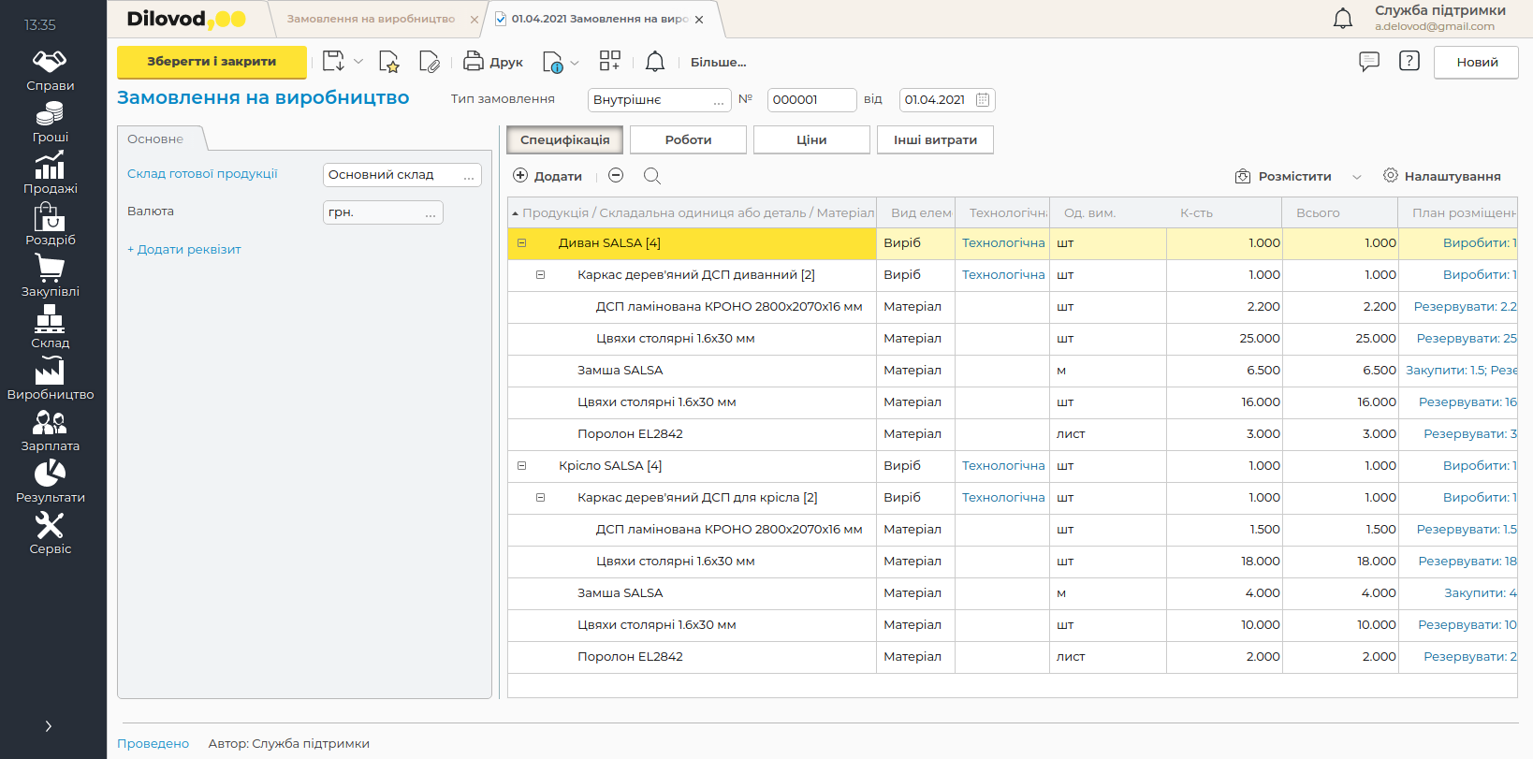
Task: Collapse the Диван SALSA tree row
Action: (x=522, y=243)
